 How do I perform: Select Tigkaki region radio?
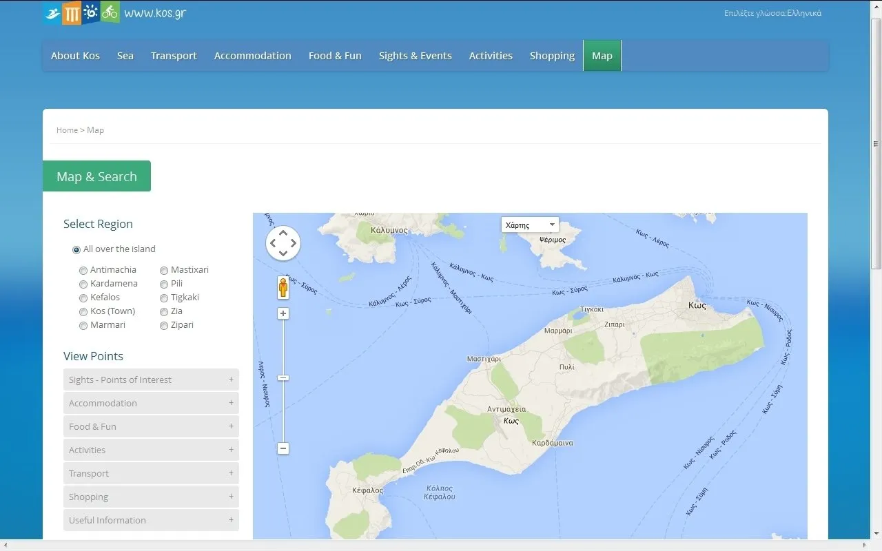[164, 298]
